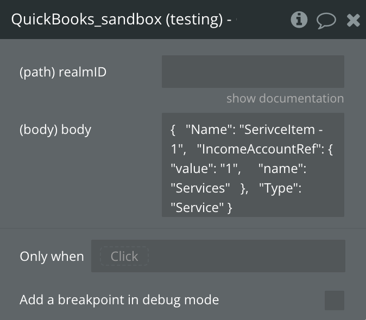Screen dimensions: 366x320
Task: Click empty area of Only when condition box
Action: (244, 256)
